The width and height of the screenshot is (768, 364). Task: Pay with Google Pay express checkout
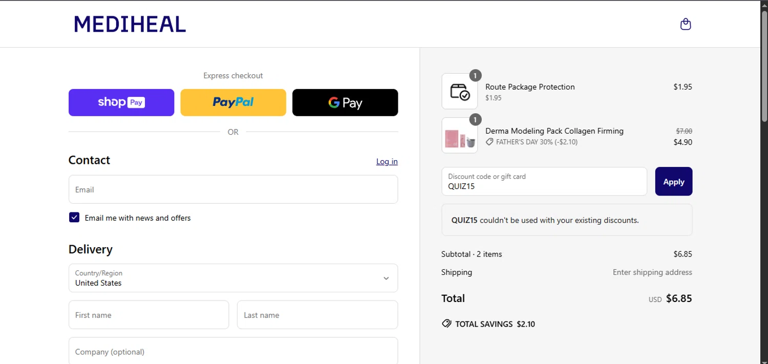tap(345, 102)
